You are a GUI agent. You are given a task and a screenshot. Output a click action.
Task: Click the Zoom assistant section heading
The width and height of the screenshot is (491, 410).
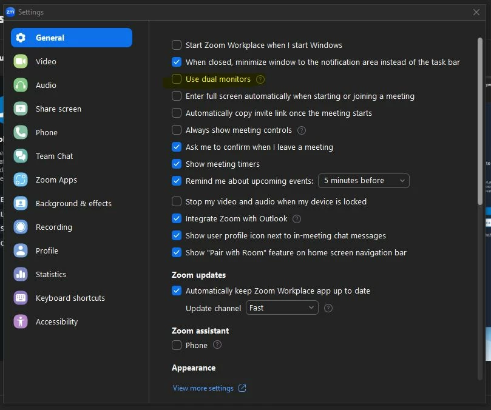click(x=200, y=331)
